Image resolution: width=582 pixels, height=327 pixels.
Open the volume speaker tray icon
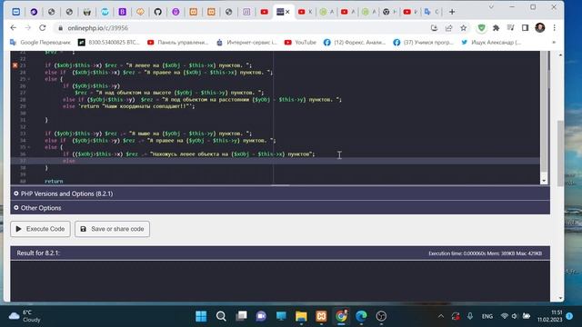click(x=515, y=316)
